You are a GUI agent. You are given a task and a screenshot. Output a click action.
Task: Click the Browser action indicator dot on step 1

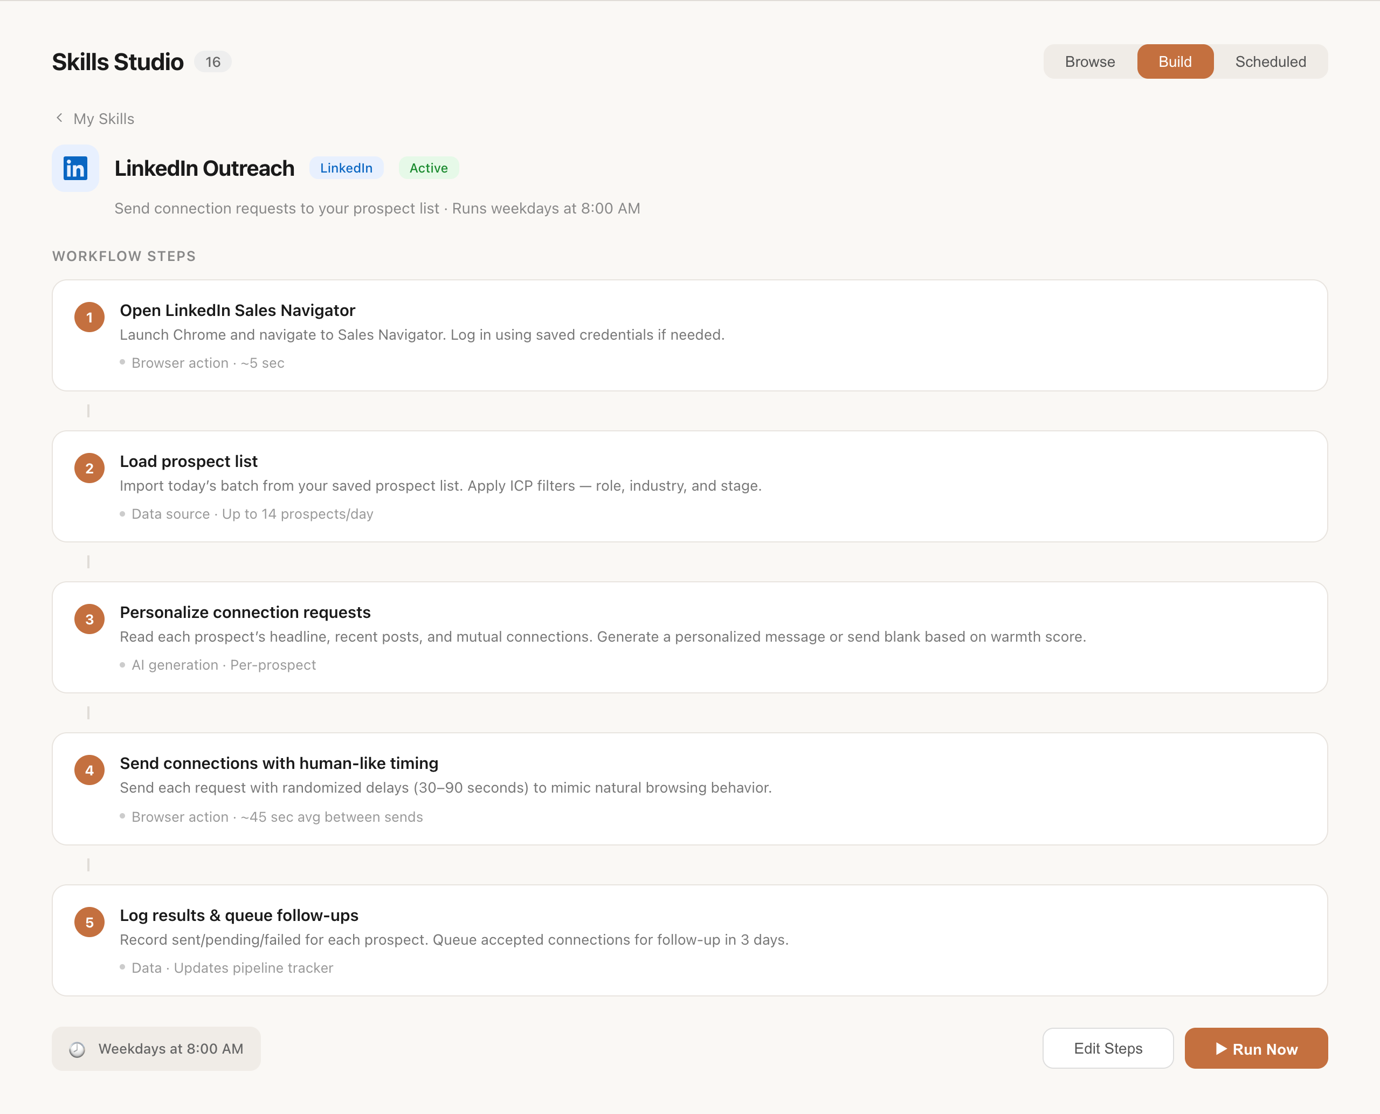122,362
